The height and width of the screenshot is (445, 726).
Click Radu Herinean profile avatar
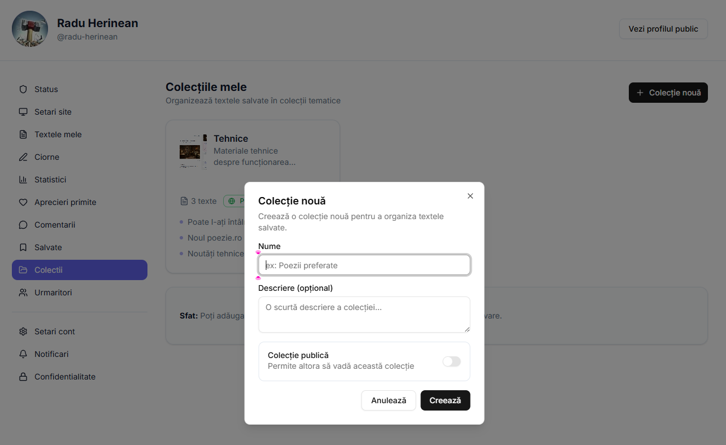tap(30, 29)
